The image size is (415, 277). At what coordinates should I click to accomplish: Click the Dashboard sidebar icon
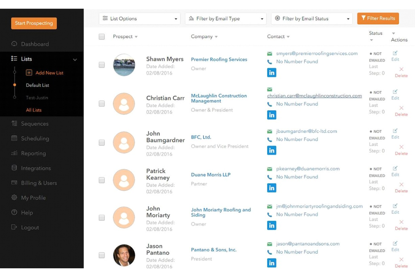pos(14,44)
